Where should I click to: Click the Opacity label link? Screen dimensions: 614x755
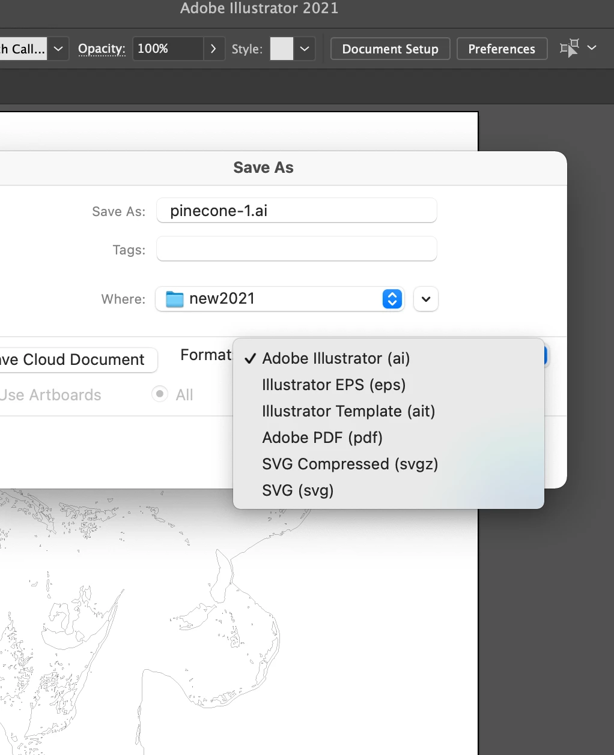pos(102,49)
